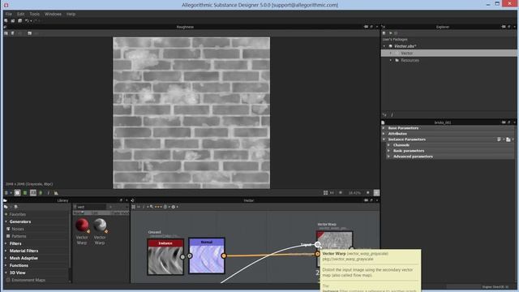Click the bricks wall preview image
519x292 pixels.
(x=191, y=113)
